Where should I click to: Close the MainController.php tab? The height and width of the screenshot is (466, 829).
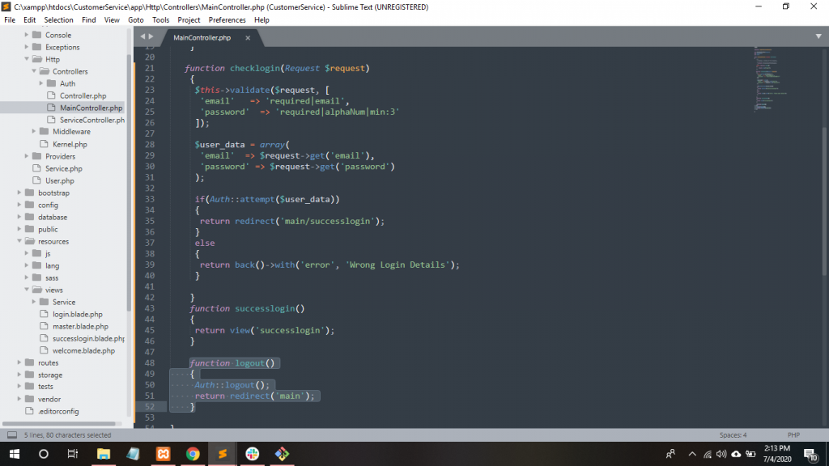(x=248, y=38)
